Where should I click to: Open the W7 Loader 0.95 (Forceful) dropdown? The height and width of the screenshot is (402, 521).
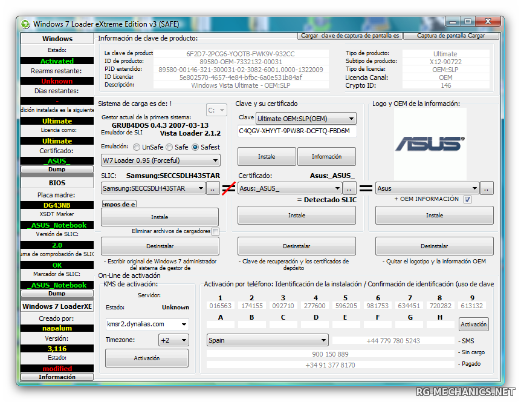pyautogui.click(x=160, y=160)
